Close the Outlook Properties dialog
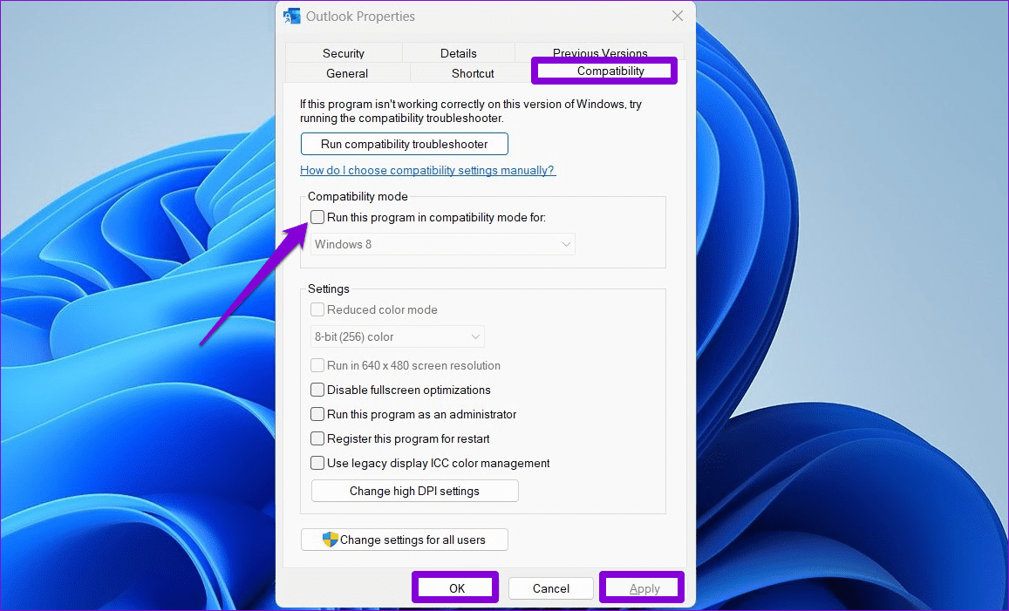The height and width of the screenshot is (611, 1009). 677,16
